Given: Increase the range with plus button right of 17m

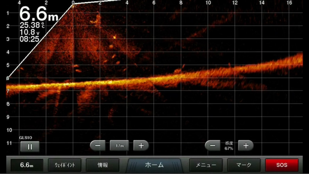Looking at the screenshot, I should click(141, 145).
